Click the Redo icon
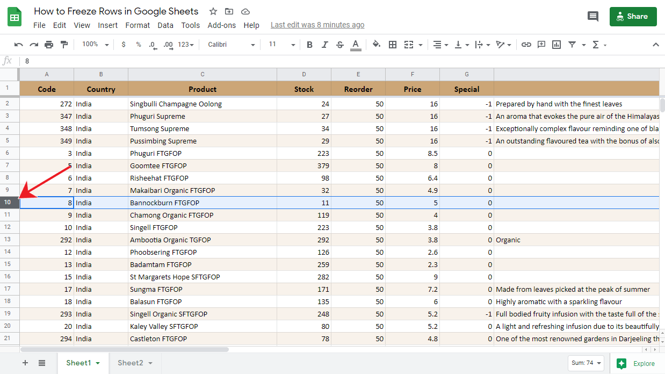This screenshot has width=665, height=374. pos(34,45)
